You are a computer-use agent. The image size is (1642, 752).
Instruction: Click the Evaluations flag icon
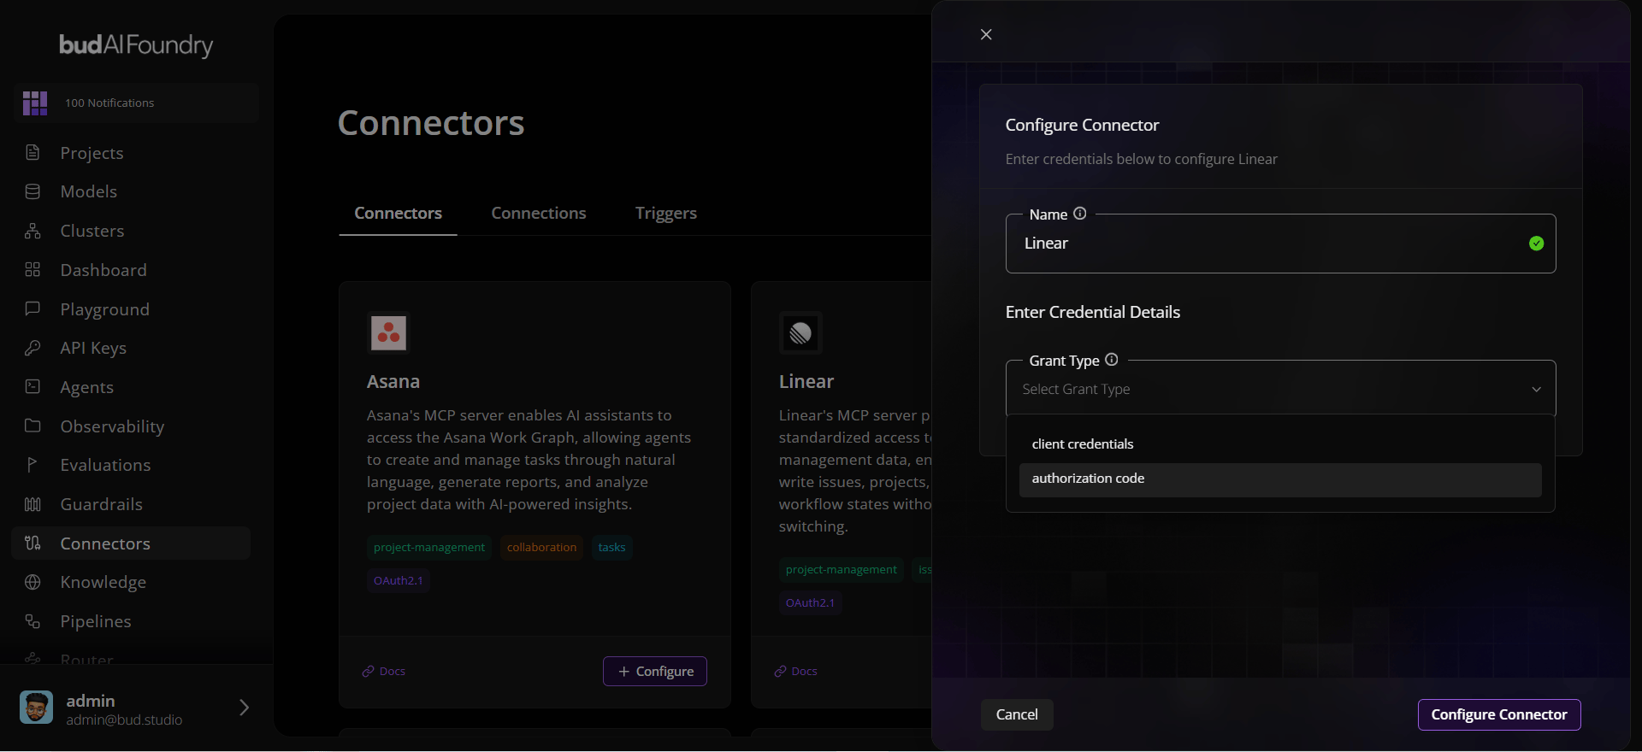(32, 465)
